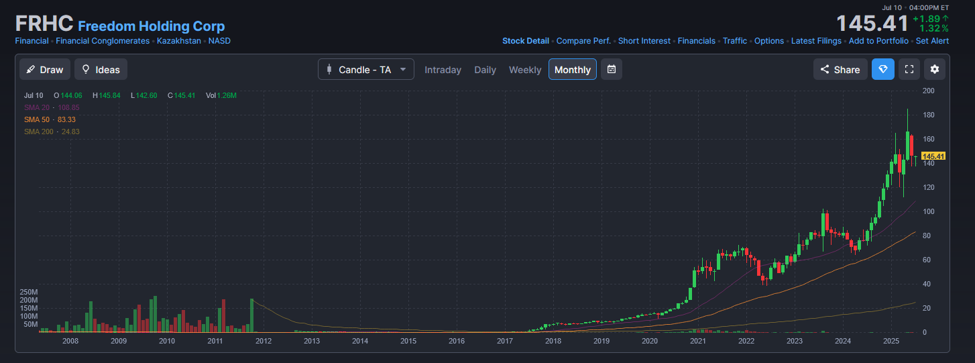
Task: Open the Short Interest link
Action: coord(644,41)
